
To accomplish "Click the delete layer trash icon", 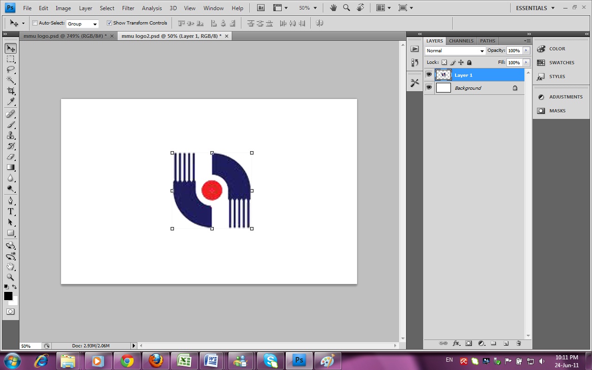I will (x=518, y=343).
